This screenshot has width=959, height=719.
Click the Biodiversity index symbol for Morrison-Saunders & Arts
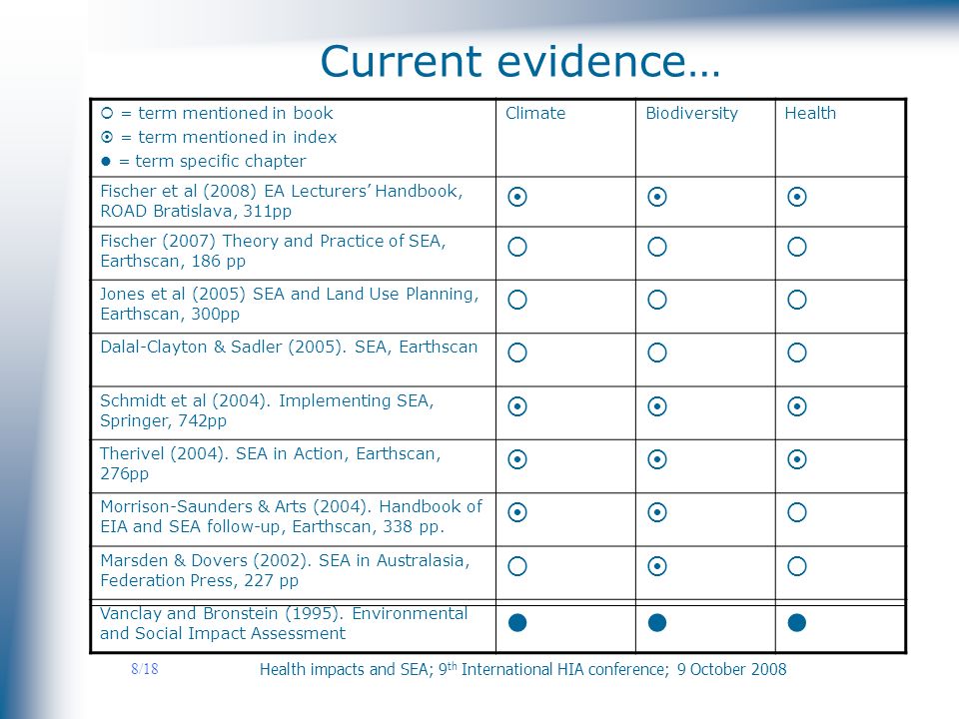point(657,512)
